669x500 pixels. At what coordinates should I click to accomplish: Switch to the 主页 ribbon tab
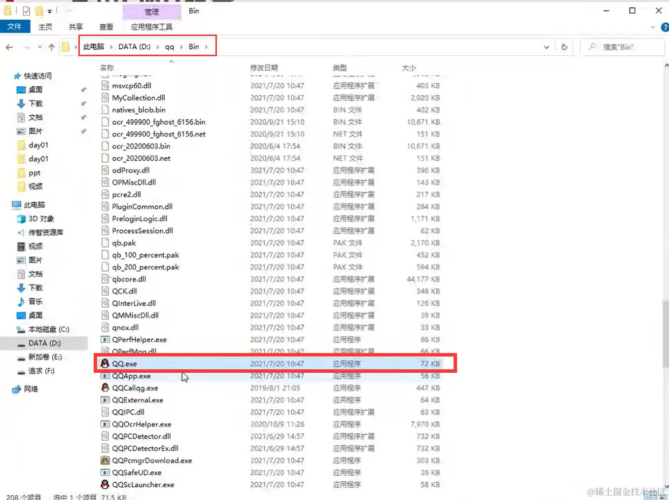[x=45, y=27]
